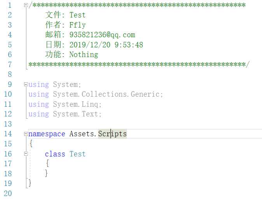The width and height of the screenshot is (262, 210).
Task: Click line number 14 in the gutter
Action: 8,134
